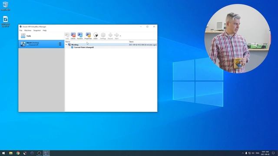This screenshot has width=278, height=156.
Task: Collapse the Working snapshot tree arrow
Action: point(66,45)
